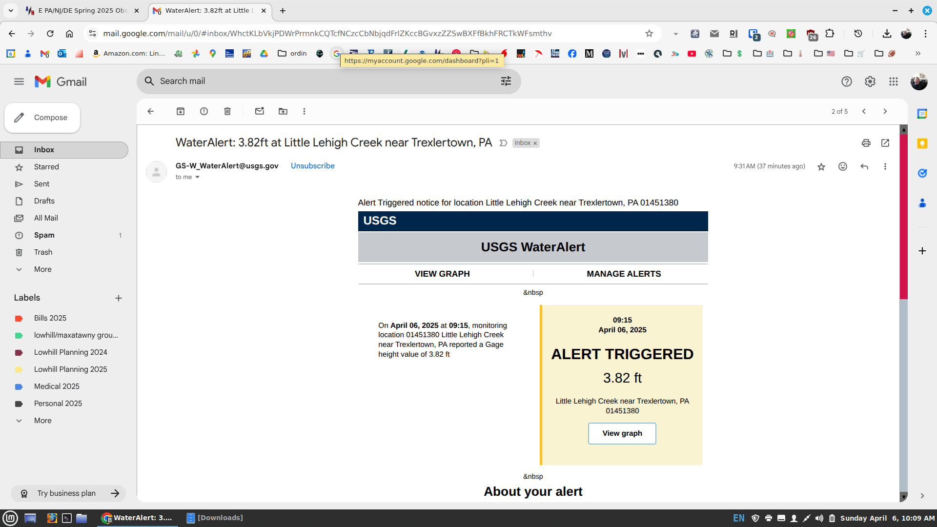Delete the email with trash icon

[227, 111]
